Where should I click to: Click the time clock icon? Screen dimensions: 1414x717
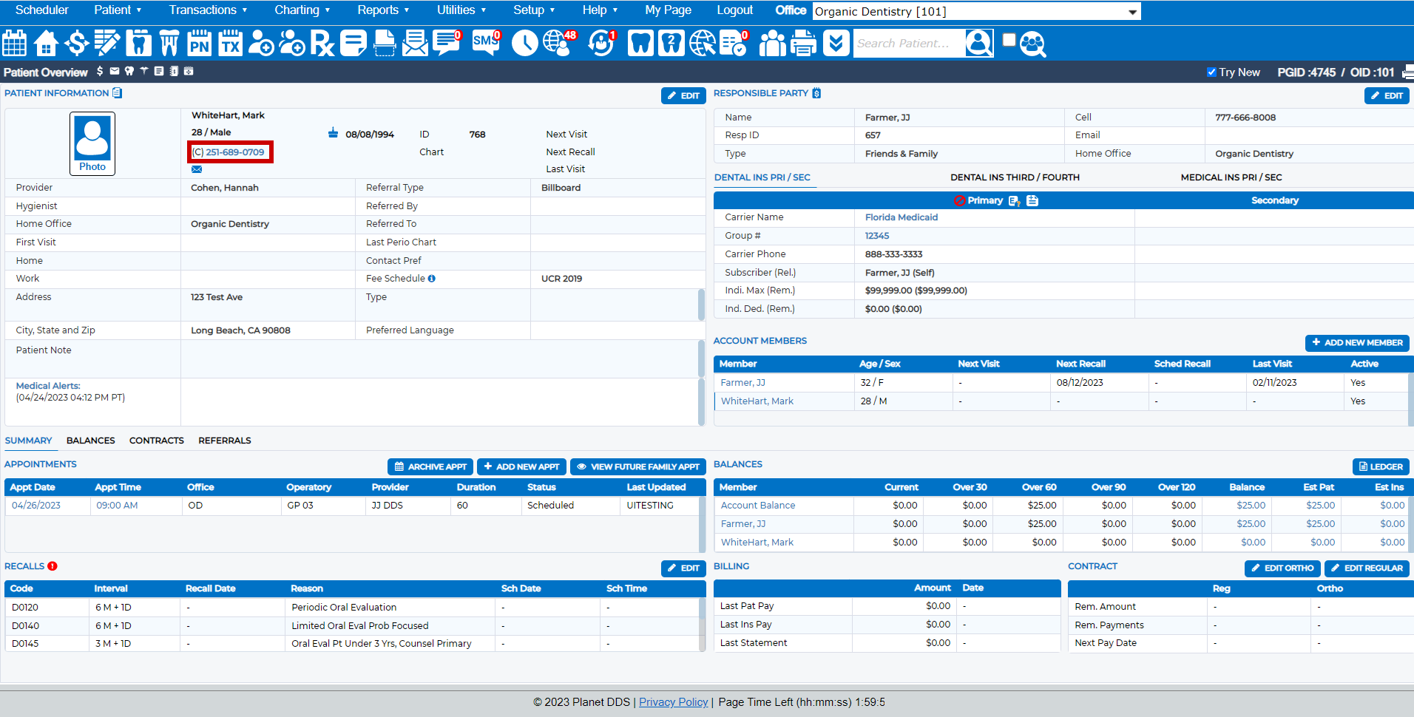click(x=524, y=44)
